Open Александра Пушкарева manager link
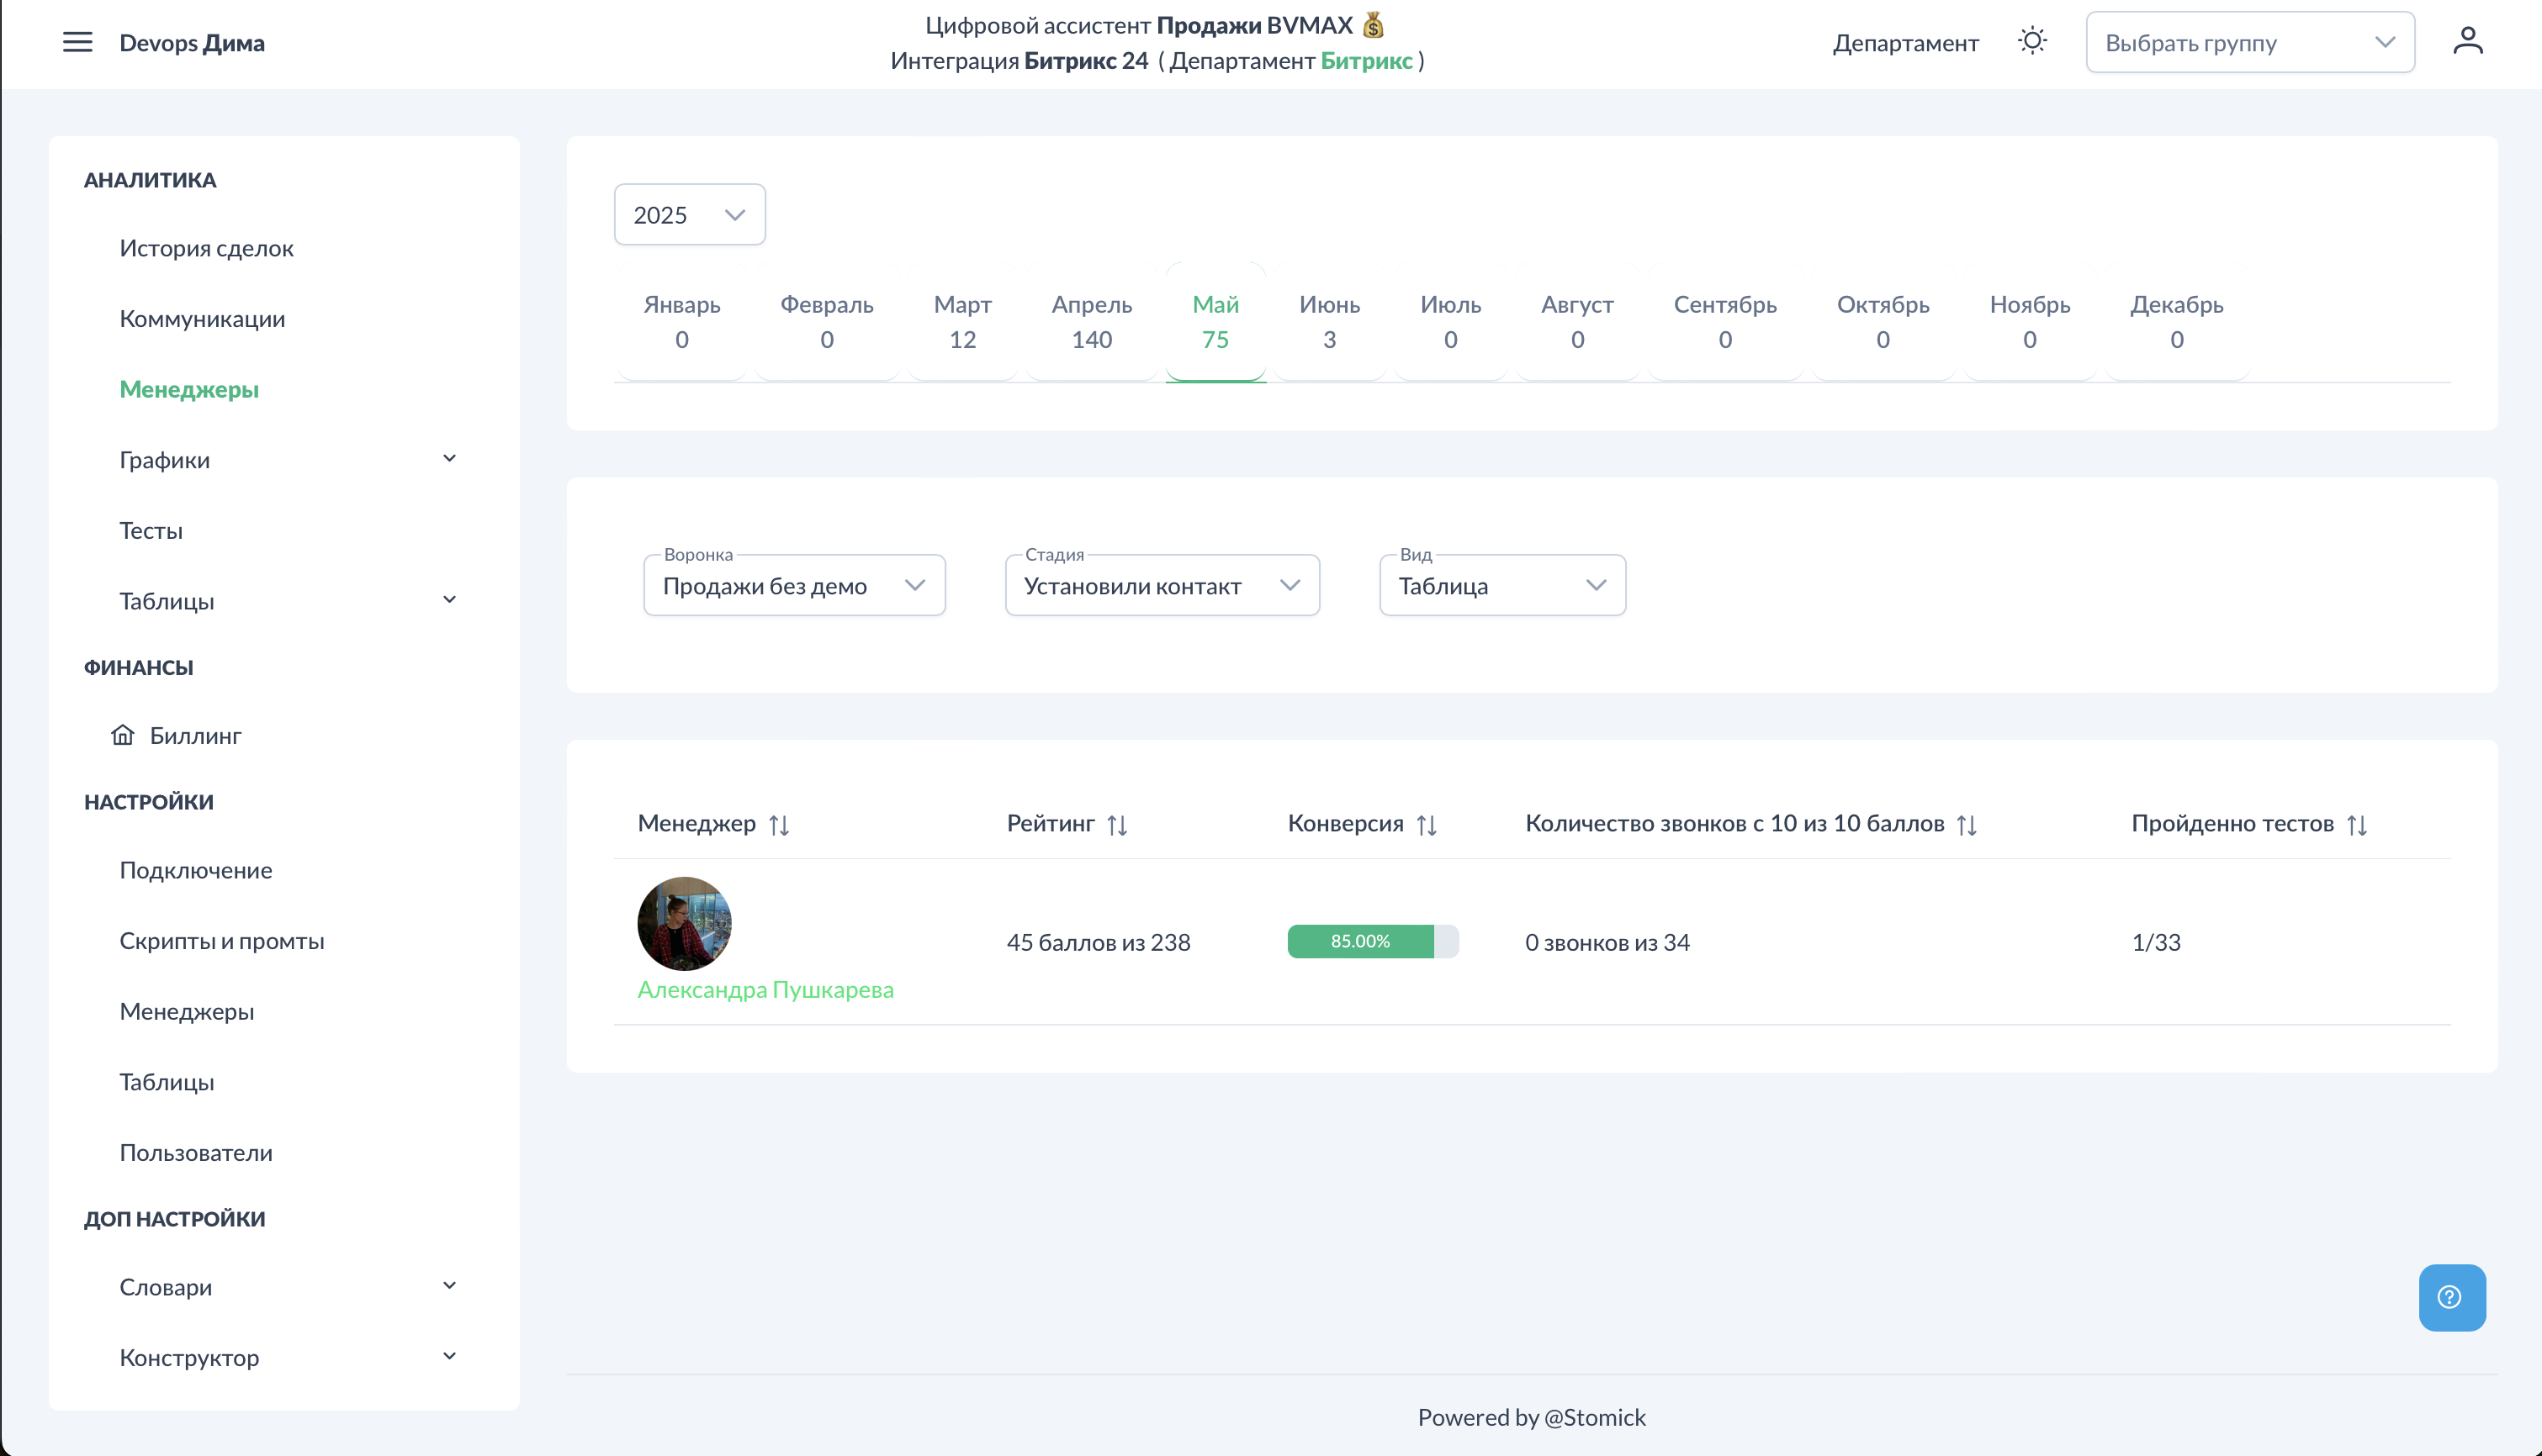The width and height of the screenshot is (2542, 1456). pyautogui.click(x=765, y=989)
